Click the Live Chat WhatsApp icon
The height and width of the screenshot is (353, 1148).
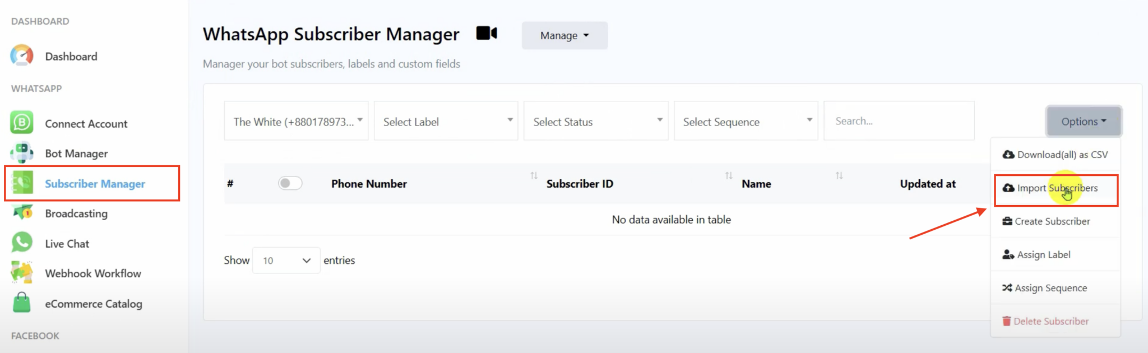pos(22,243)
